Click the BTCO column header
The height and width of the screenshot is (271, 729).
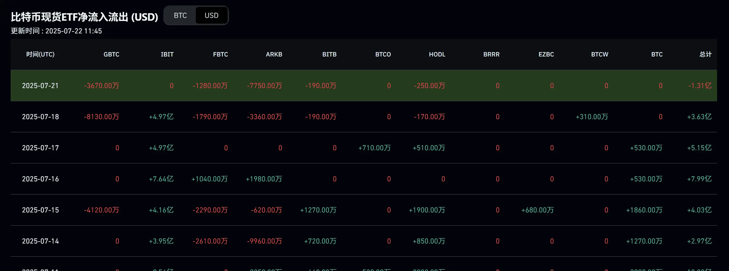[x=383, y=54]
